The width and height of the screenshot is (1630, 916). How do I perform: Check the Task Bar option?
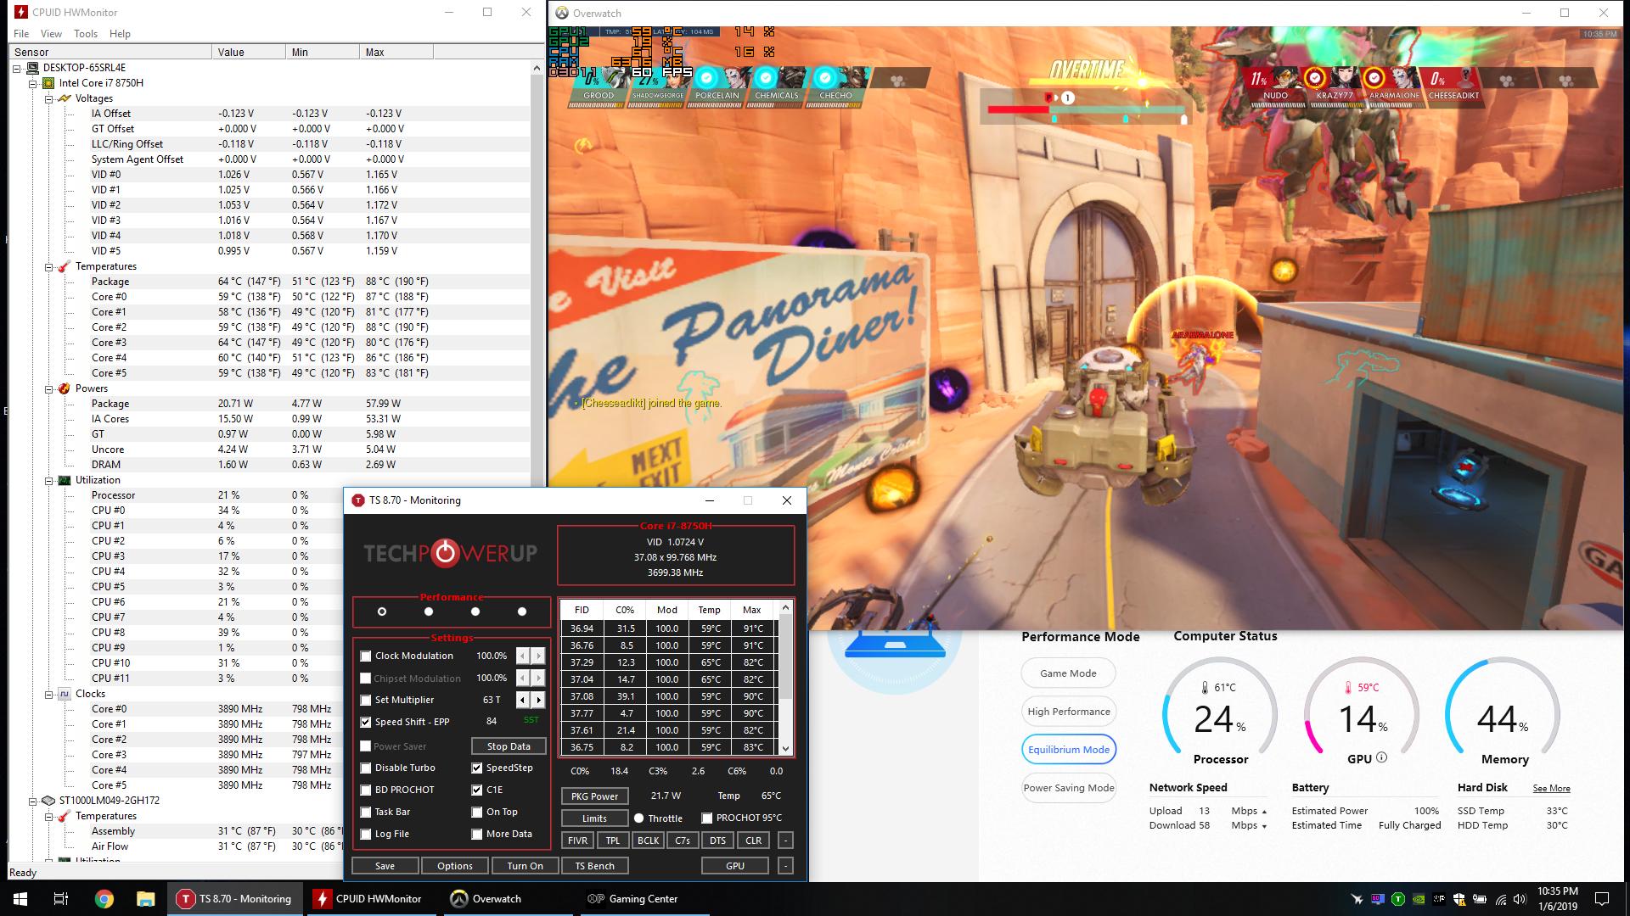[x=366, y=812]
